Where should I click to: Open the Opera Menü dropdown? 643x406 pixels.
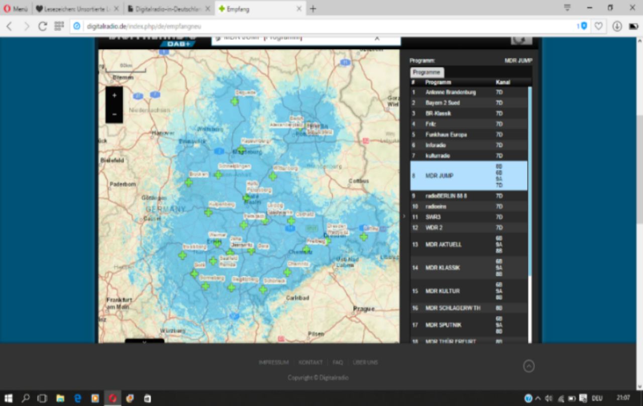tap(16, 9)
